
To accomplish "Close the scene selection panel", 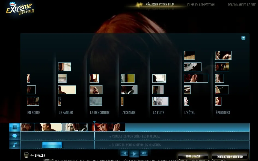I will tap(243, 38).
